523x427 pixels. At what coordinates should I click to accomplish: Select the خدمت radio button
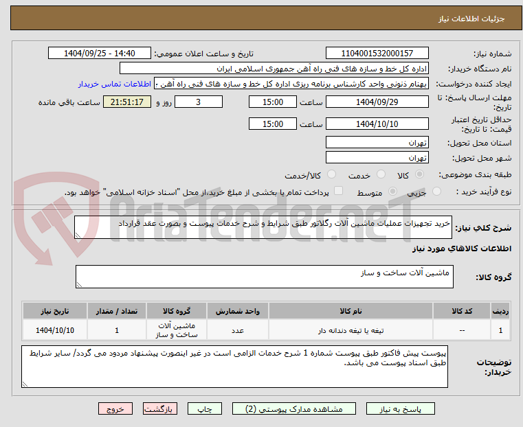tap(381, 174)
